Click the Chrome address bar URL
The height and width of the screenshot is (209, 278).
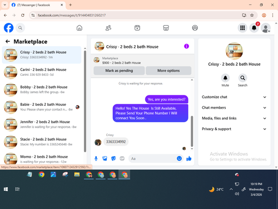point(72,15)
